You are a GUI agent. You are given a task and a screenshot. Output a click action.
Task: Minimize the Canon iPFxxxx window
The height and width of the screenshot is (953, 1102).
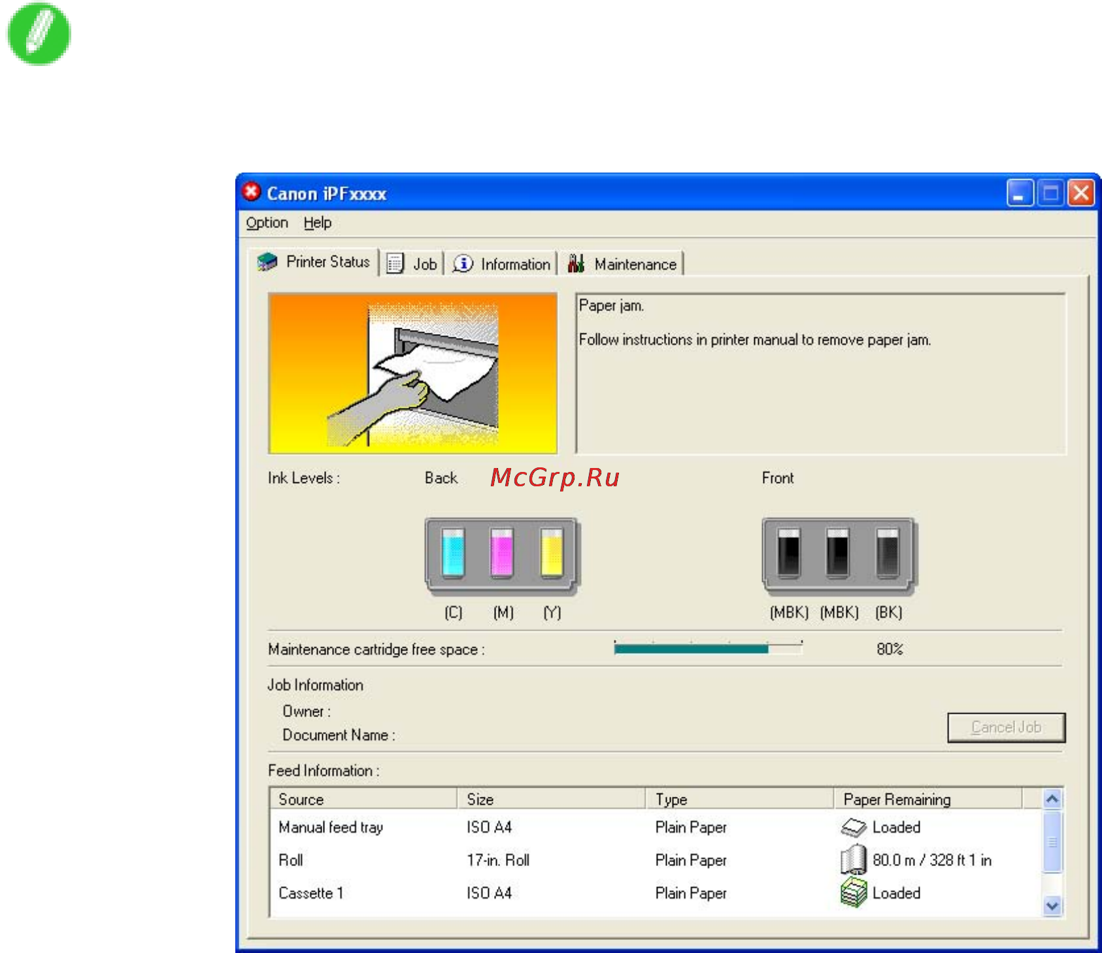tap(1020, 193)
